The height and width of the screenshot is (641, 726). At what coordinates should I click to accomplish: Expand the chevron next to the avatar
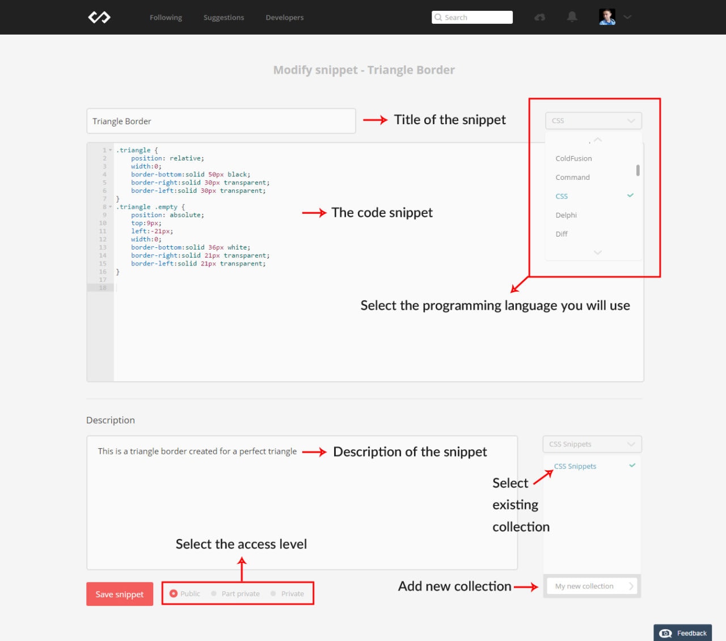point(627,18)
